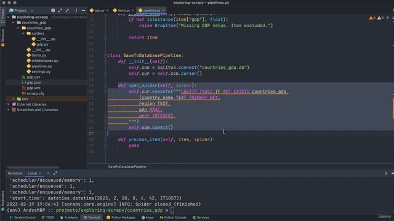Viewport: 394px width, 221px height.
Task: Open the Problems tool window
Action: 68,217
